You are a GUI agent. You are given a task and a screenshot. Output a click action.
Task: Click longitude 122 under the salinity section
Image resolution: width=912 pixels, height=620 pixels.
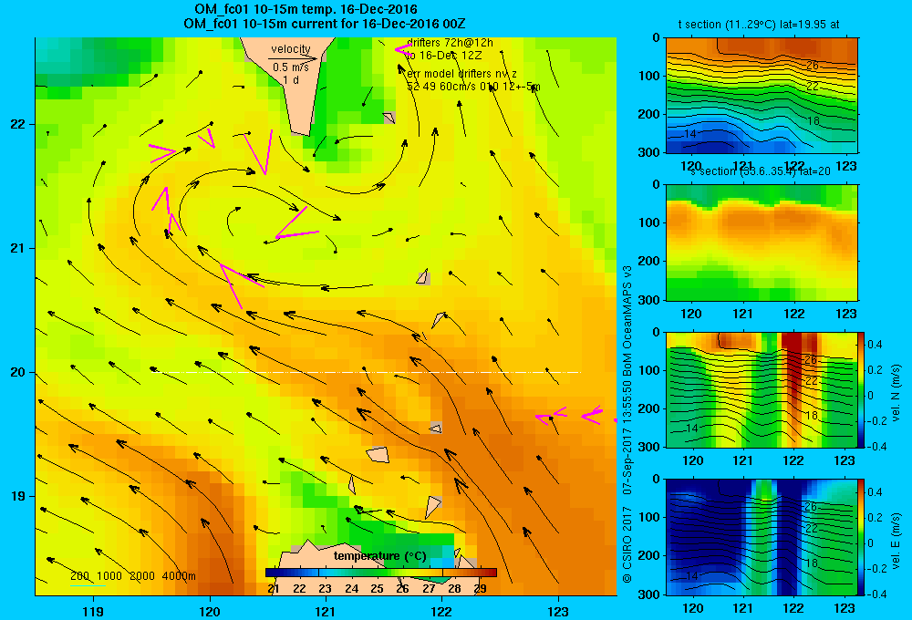tap(794, 314)
